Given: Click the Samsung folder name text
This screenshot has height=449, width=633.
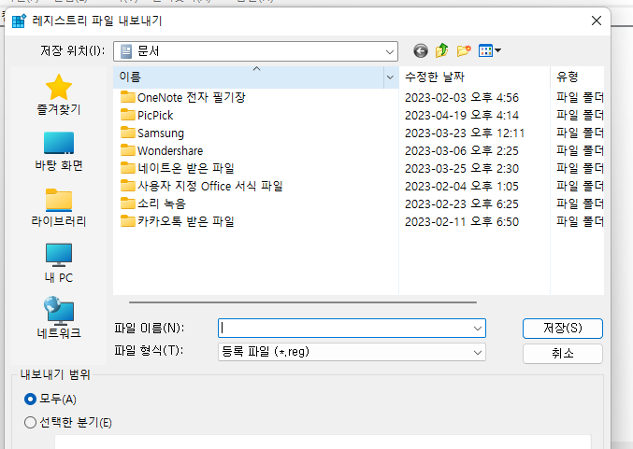Looking at the screenshot, I should [x=161, y=133].
